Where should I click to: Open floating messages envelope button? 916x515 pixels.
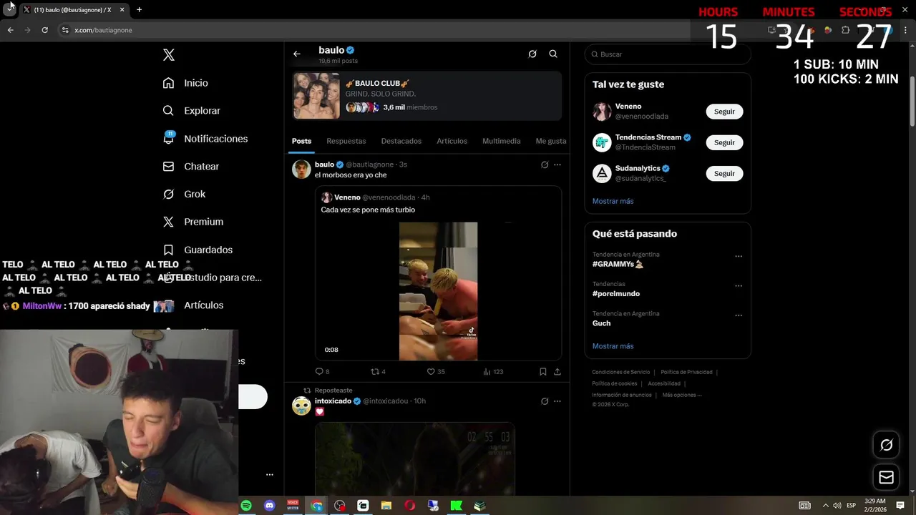tap(886, 477)
